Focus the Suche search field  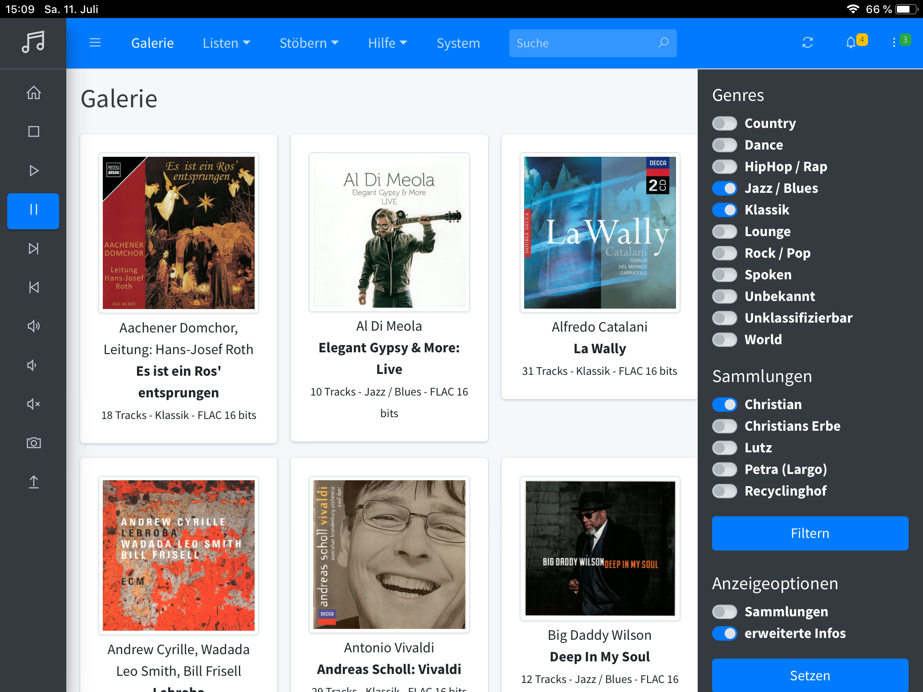click(593, 43)
